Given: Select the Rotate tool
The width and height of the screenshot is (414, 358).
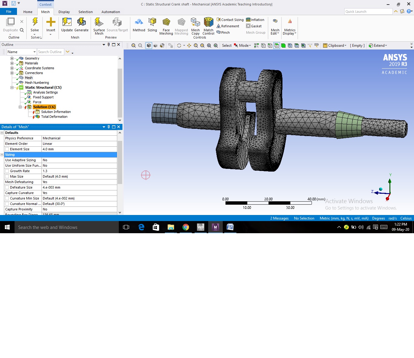Looking at the screenshot, I should coord(179,46).
